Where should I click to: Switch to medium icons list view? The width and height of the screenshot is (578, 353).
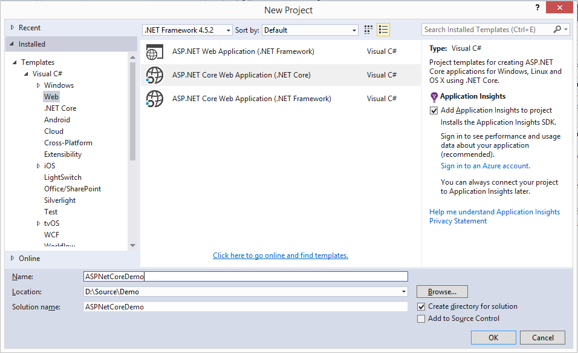coord(383,30)
